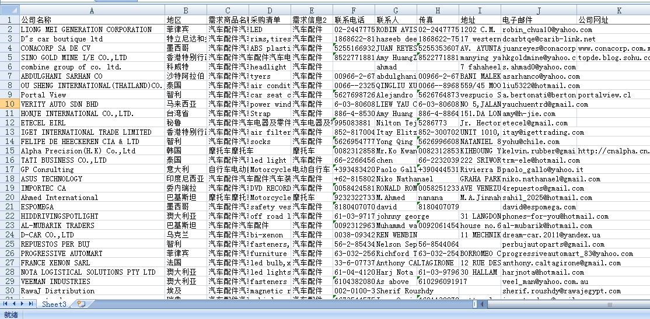The image size is (650, 319).
Task: Select cell SINO GOLD MINE I/E CO.,LTD
Action: pos(92,57)
